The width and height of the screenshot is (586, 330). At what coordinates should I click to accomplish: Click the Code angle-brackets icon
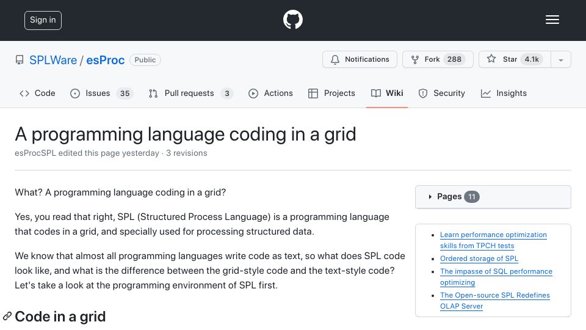[24, 94]
